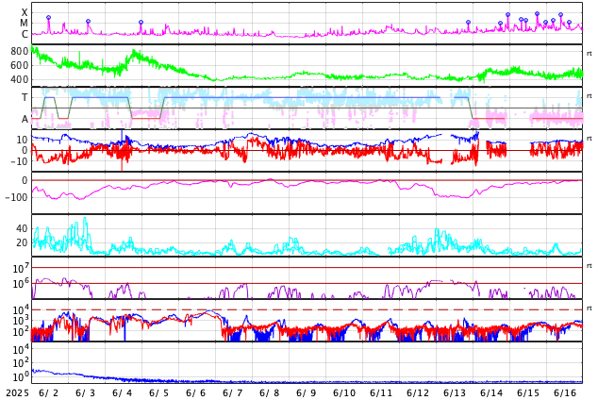This screenshot has height=400, width=598.
Task: Click the 0 label above −100
Action: (25, 180)
